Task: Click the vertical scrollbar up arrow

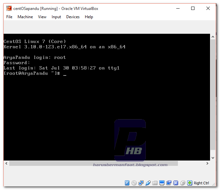Action: (213, 37)
